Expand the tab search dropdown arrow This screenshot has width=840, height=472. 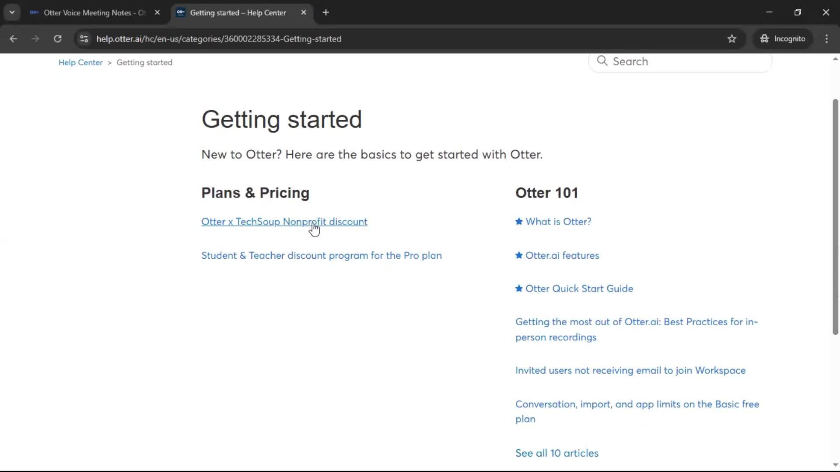[x=12, y=13]
